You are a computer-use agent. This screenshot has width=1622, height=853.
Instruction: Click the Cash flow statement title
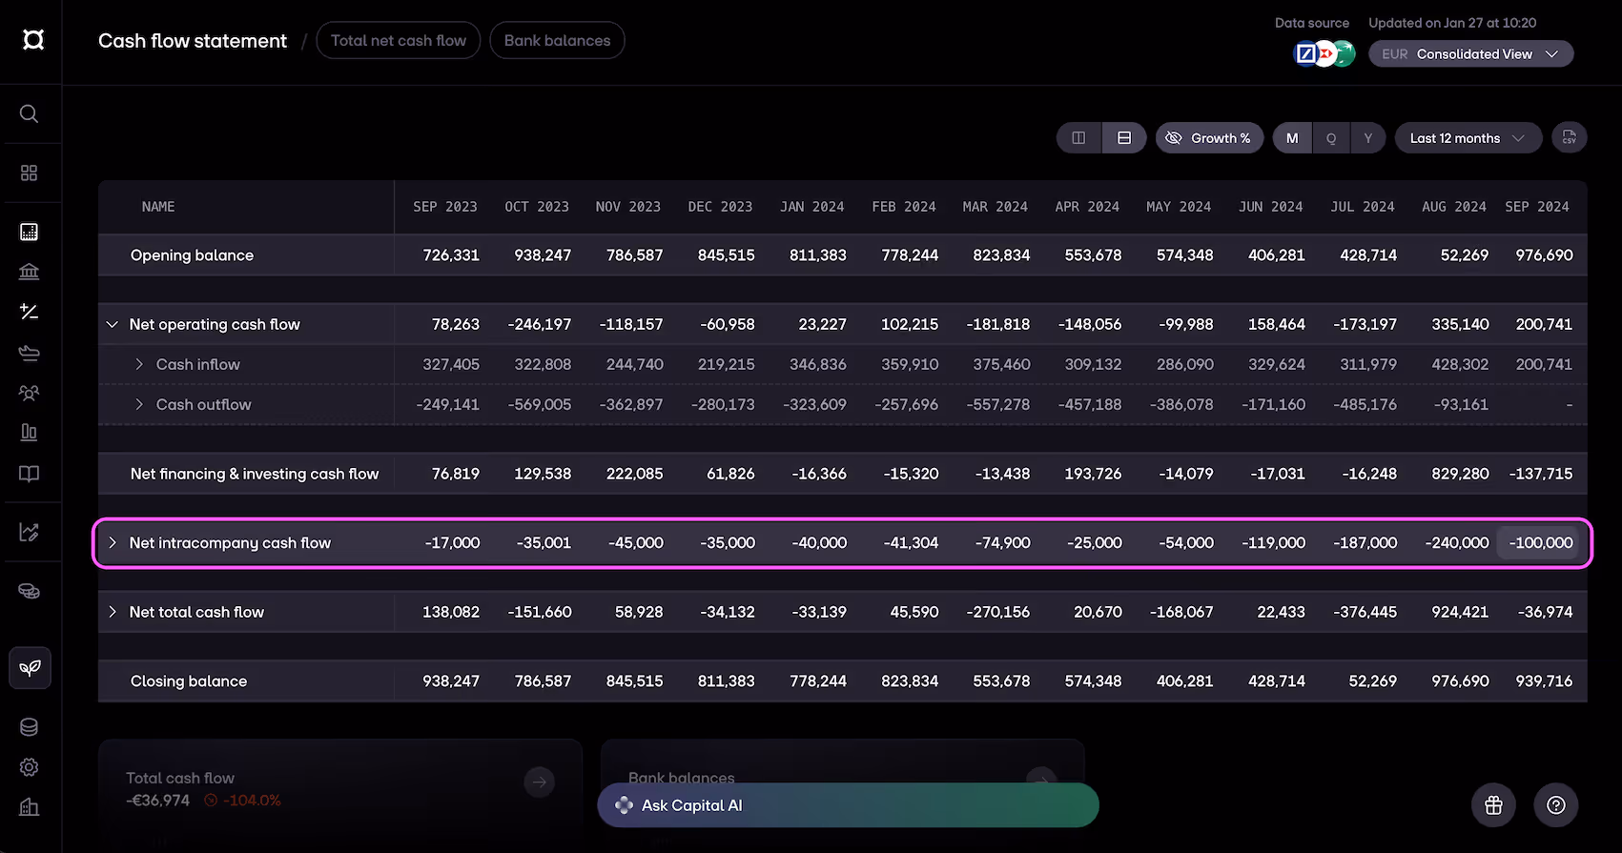tap(193, 40)
